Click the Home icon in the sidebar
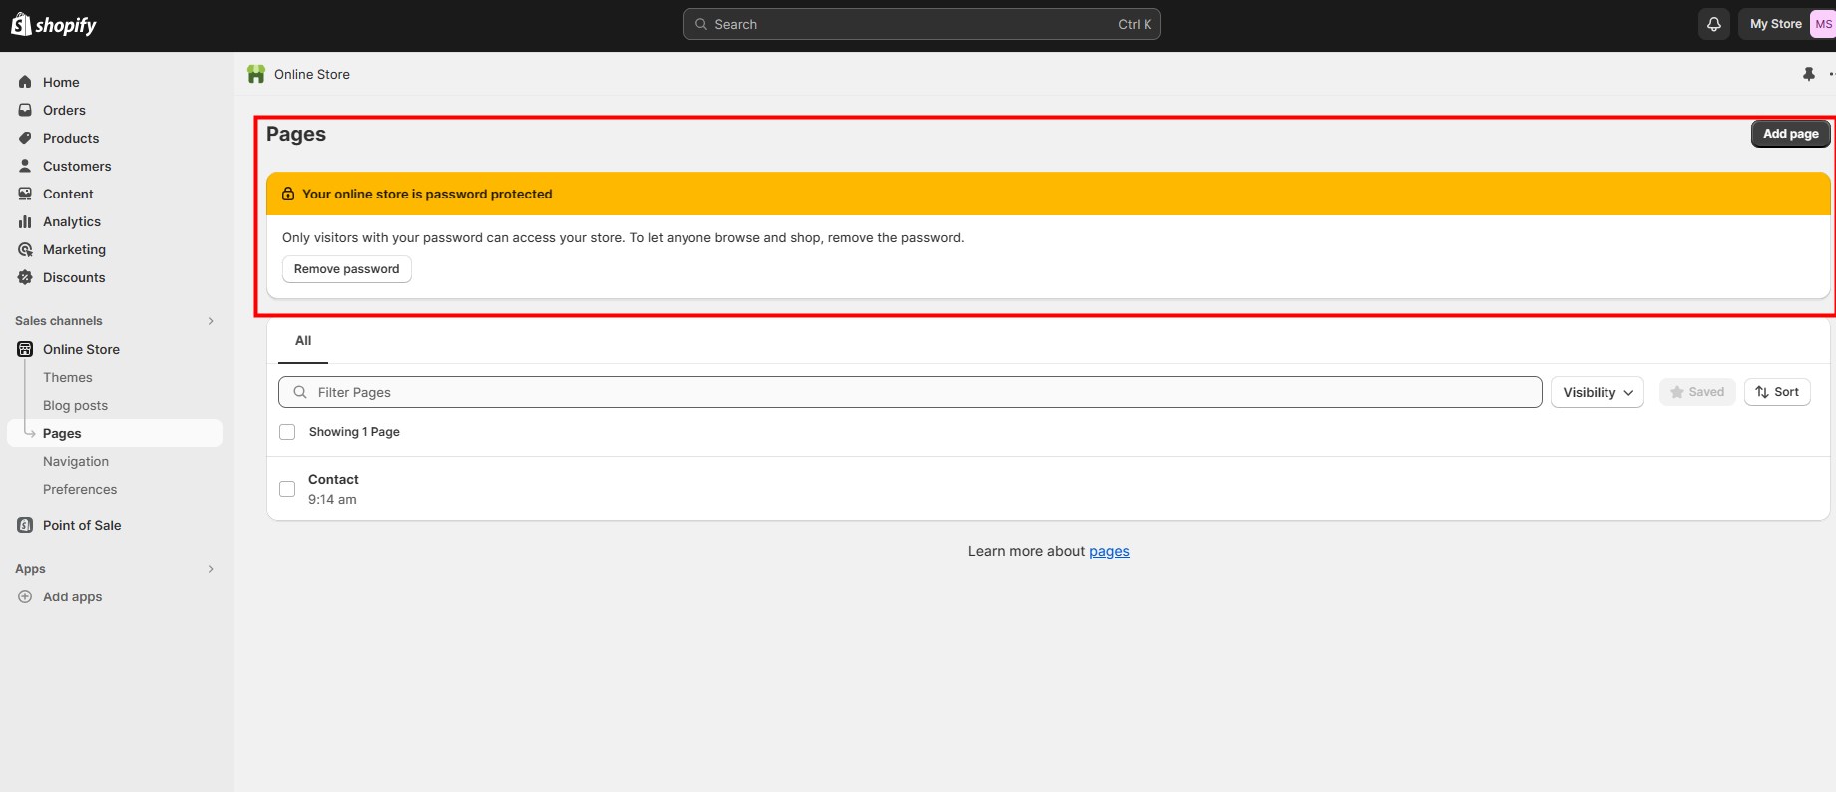Viewport: 1836px width, 792px height. 25,82
